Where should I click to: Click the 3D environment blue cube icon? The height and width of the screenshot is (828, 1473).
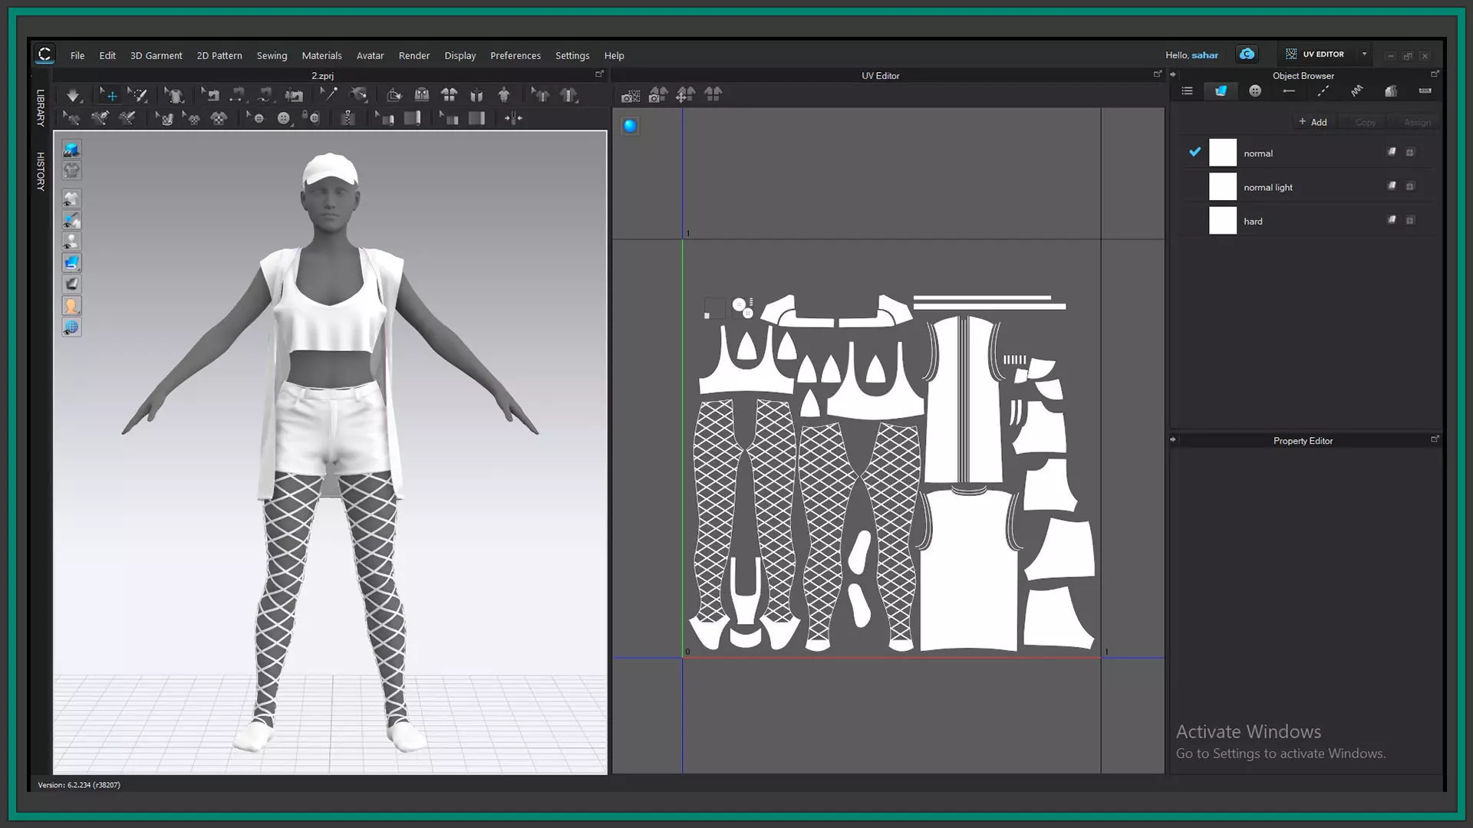pos(71,149)
